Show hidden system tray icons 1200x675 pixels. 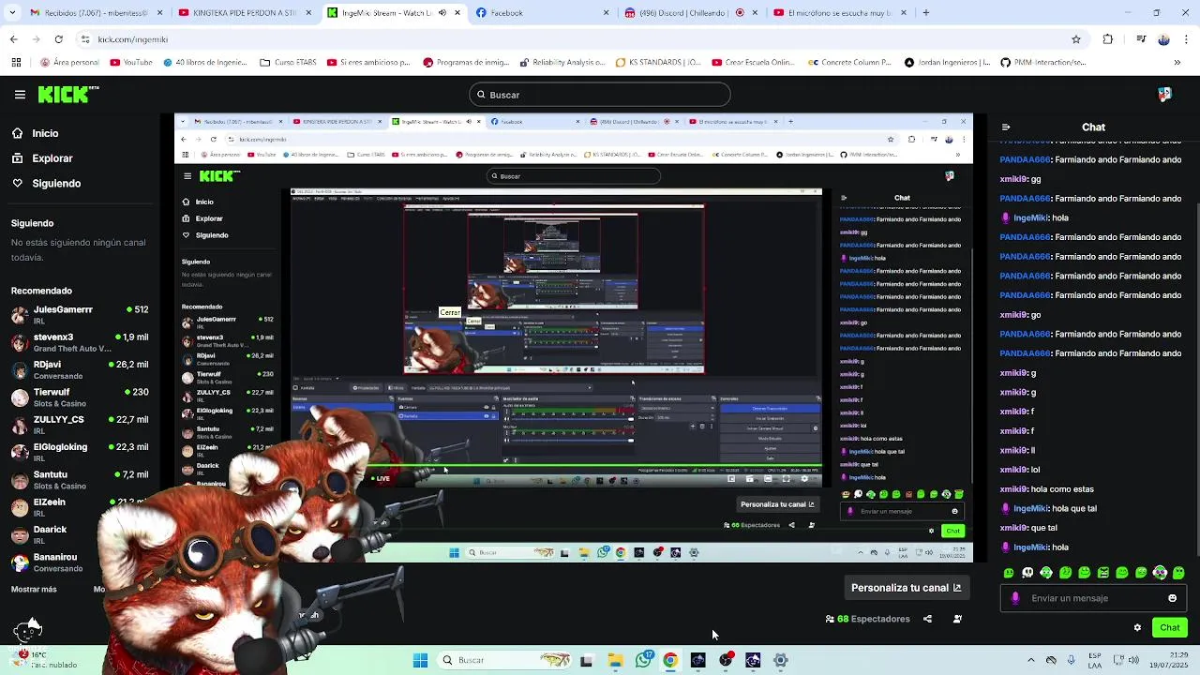click(x=1031, y=660)
